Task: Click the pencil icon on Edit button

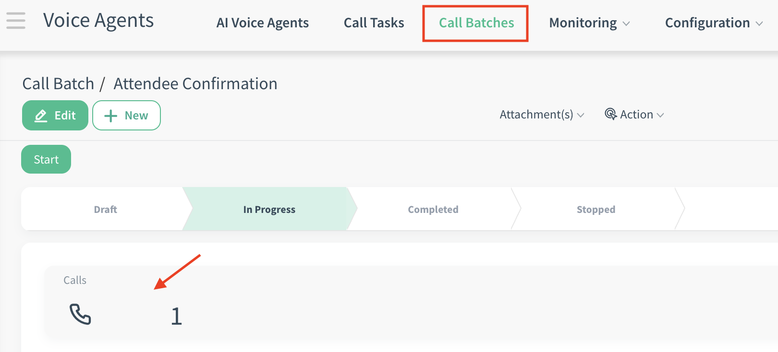Action: 41,116
